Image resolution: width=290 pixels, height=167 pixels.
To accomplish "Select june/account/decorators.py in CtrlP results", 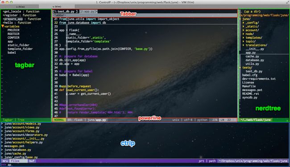I will click(26, 135).
